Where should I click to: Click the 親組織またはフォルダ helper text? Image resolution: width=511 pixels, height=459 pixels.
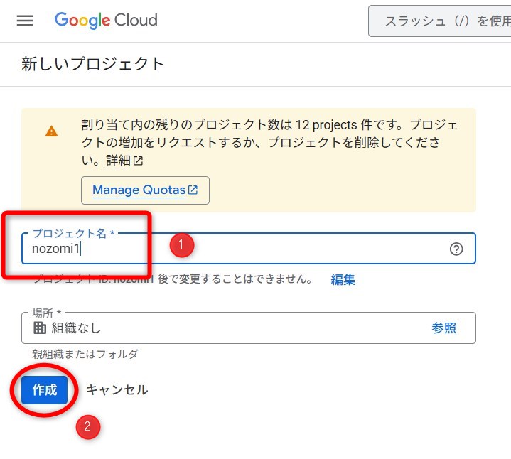point(85,354)
